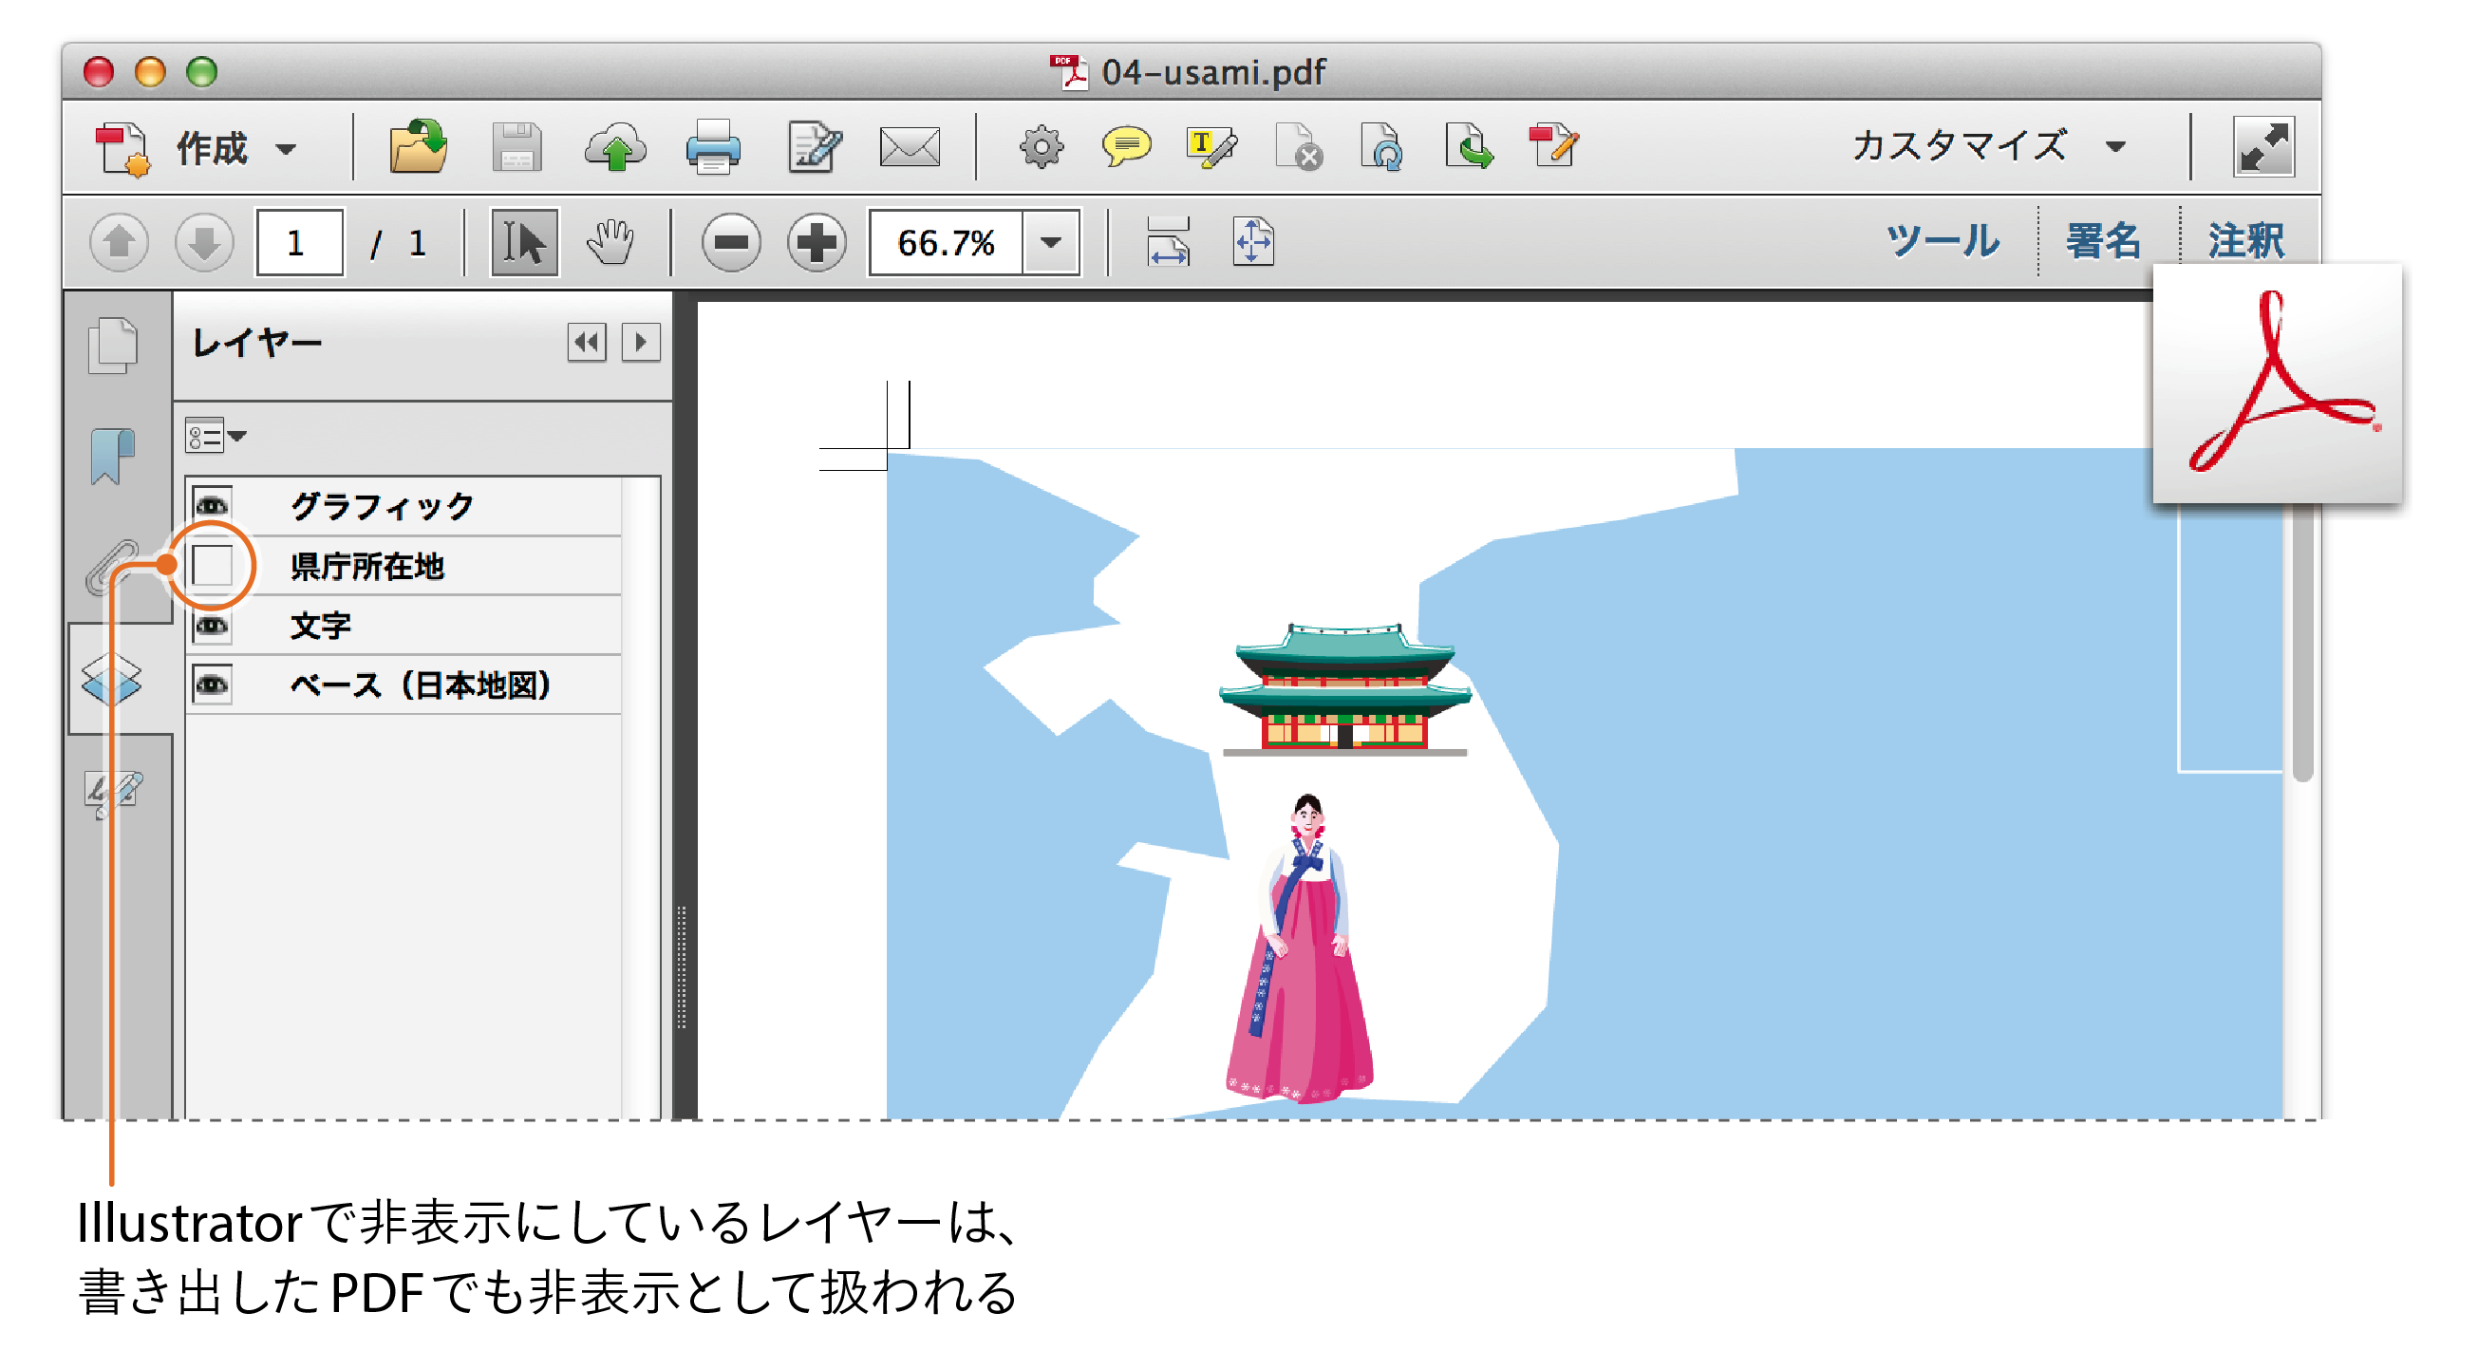
Task: Click the open file folder icon
Action: [419, 146]
